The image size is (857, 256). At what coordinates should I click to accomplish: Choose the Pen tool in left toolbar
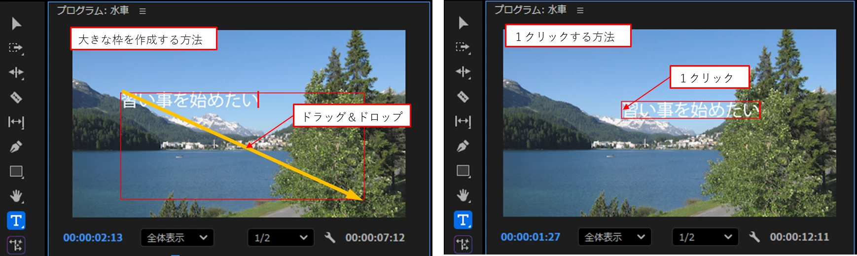16,146
